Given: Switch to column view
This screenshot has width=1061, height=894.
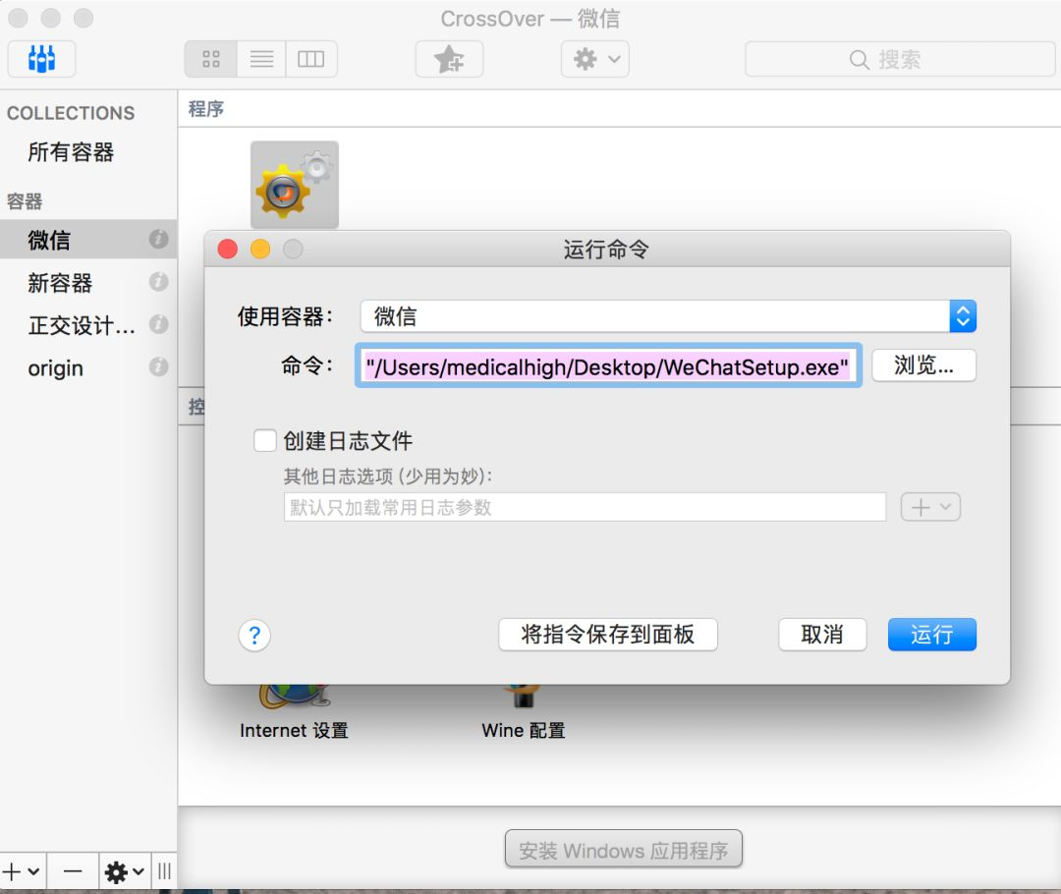Looking at the screenshot, I should coord(311,59).
